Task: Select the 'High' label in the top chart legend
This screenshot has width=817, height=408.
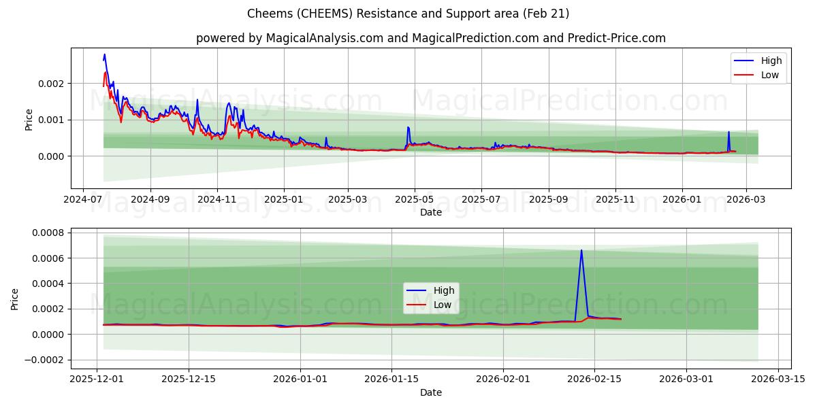Action: click(771, 61)
